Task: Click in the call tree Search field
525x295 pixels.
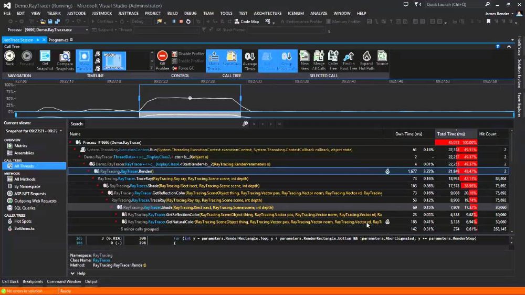Action: coord(162,124)
